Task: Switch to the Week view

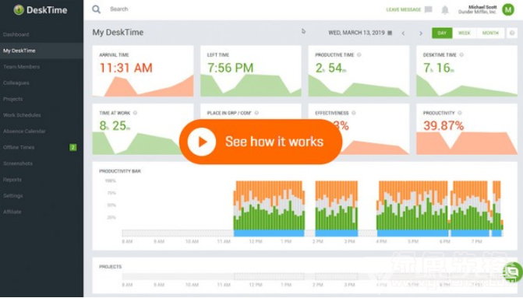Action: 464,33
